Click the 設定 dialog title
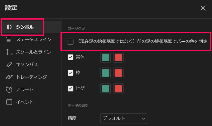The height and width of the screenshot is (126, 212). point(11,8)
